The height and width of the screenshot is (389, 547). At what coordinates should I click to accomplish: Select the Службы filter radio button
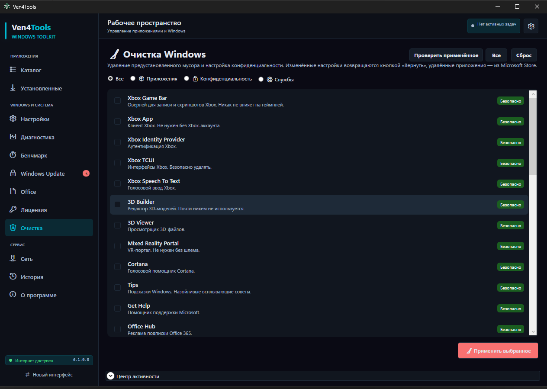click(x=261, y=79)
